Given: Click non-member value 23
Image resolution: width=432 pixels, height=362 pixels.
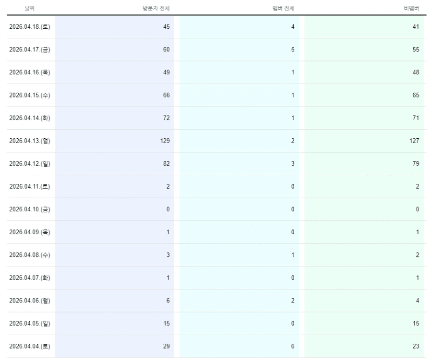Looking at the screenshot, I should 416,346.
